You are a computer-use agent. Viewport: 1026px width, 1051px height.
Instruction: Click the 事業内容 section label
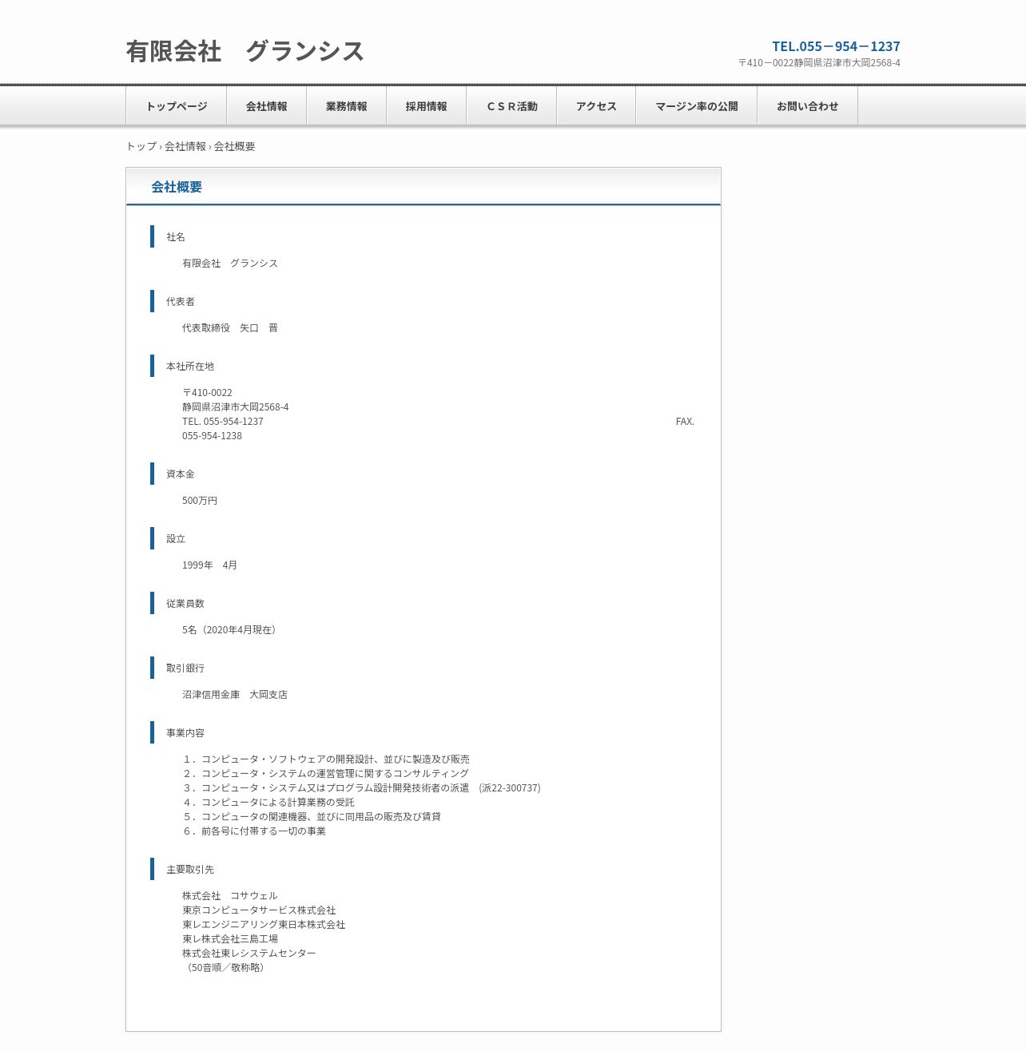point(185,733)
